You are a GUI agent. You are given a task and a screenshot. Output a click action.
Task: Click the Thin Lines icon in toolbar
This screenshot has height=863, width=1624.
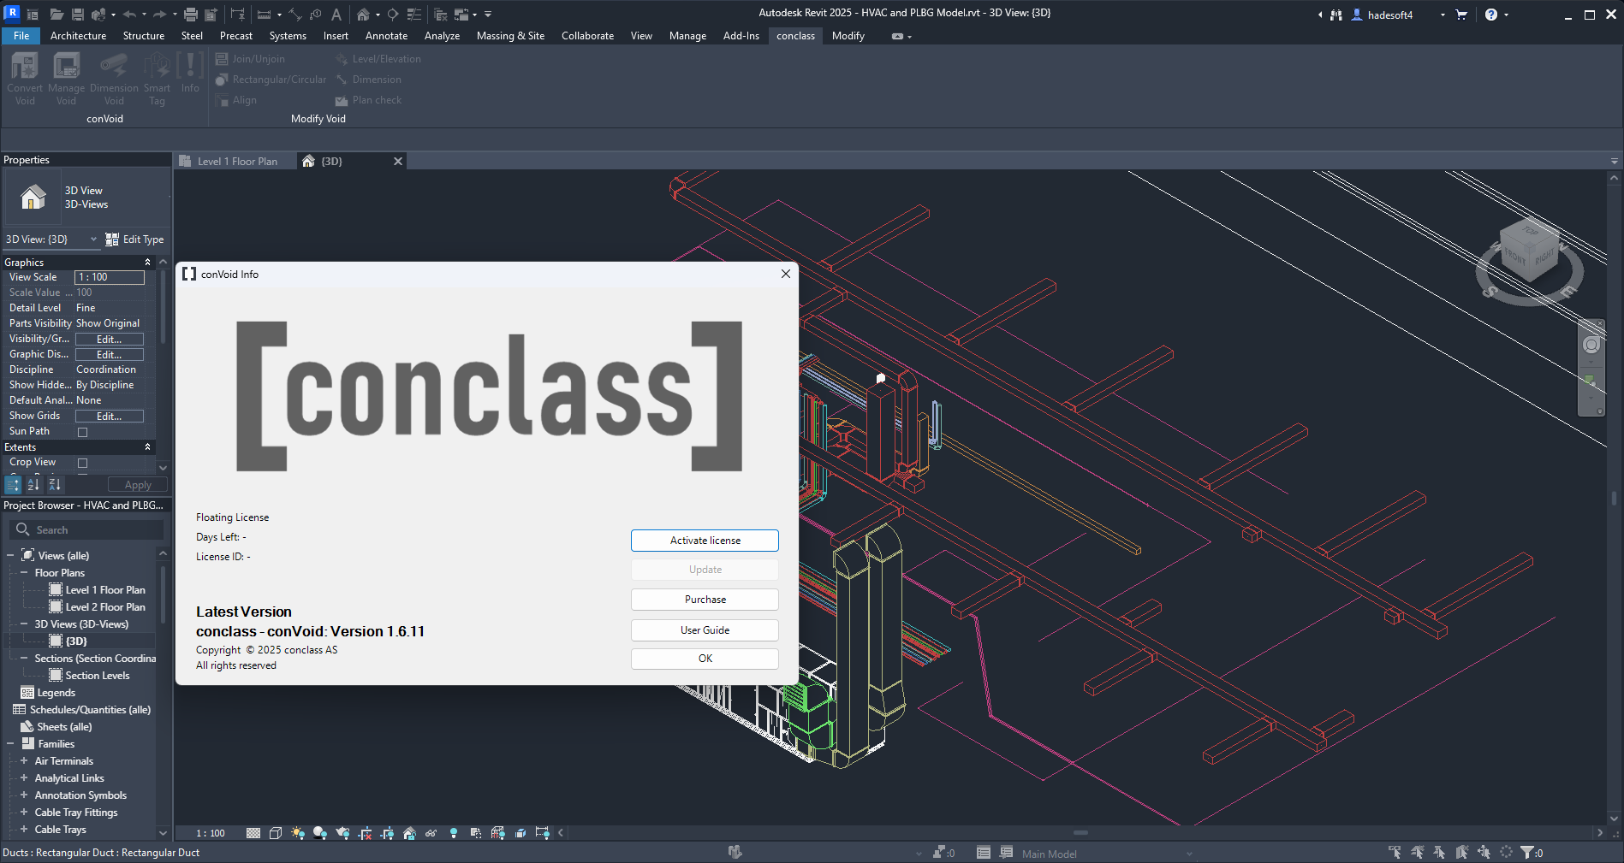pos(414,15)
